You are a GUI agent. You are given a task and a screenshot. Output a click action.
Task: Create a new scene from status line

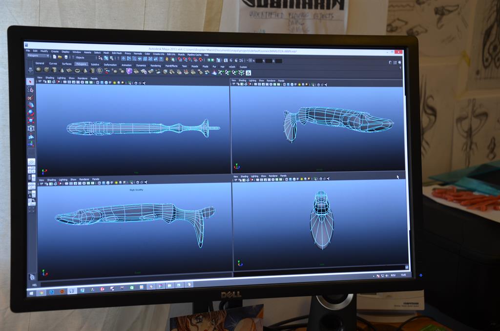(x=55, y=57)
